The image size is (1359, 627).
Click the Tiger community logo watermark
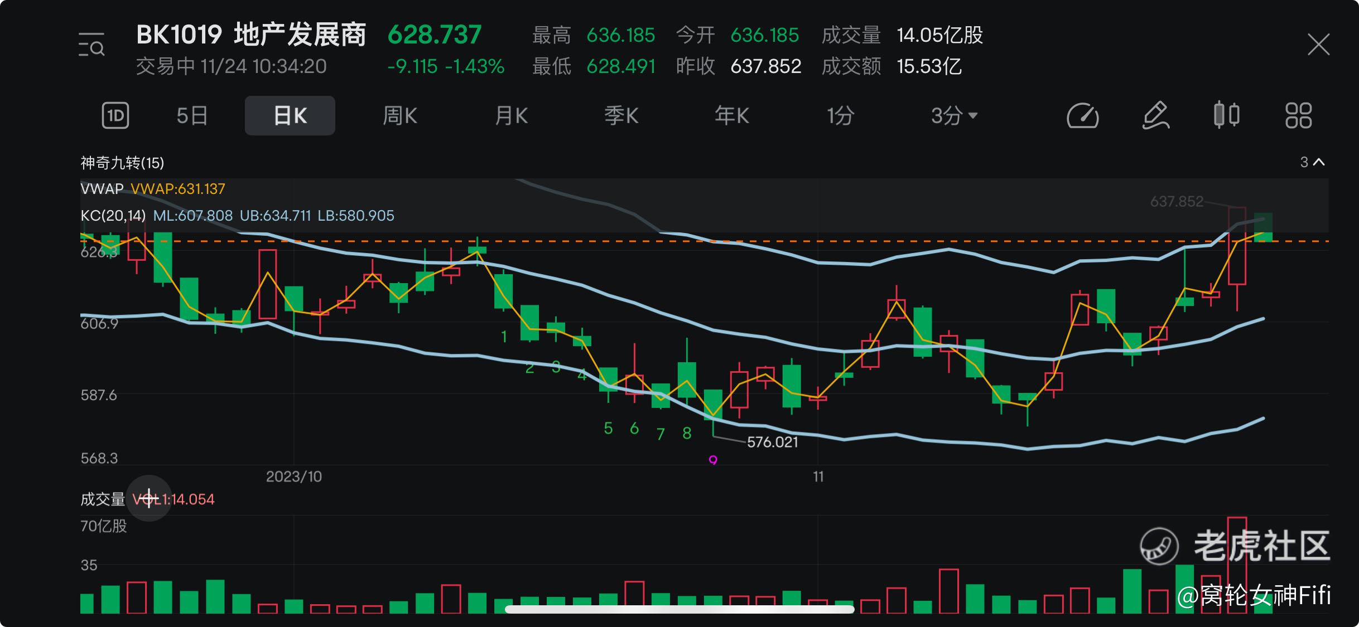pos(1159,546)
